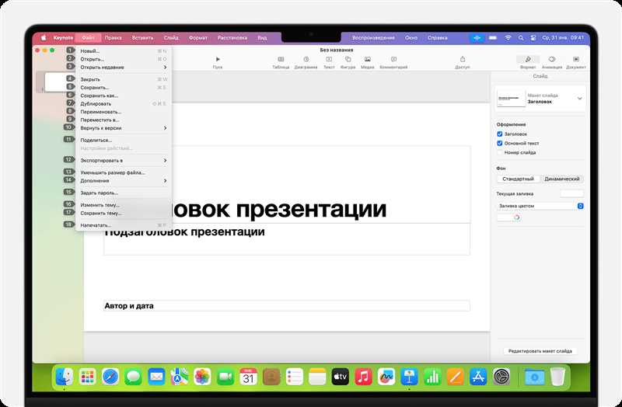Open the App Store from the Dock
Image resolution: width=622 pixels, height=407 pixels.
[478, 377]
